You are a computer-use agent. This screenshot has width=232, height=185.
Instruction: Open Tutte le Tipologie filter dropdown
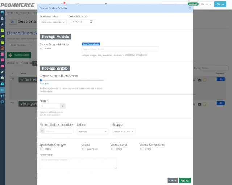click(x=20, y=45)
